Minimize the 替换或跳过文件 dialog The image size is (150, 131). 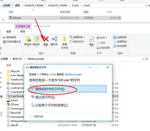(90, 67)
